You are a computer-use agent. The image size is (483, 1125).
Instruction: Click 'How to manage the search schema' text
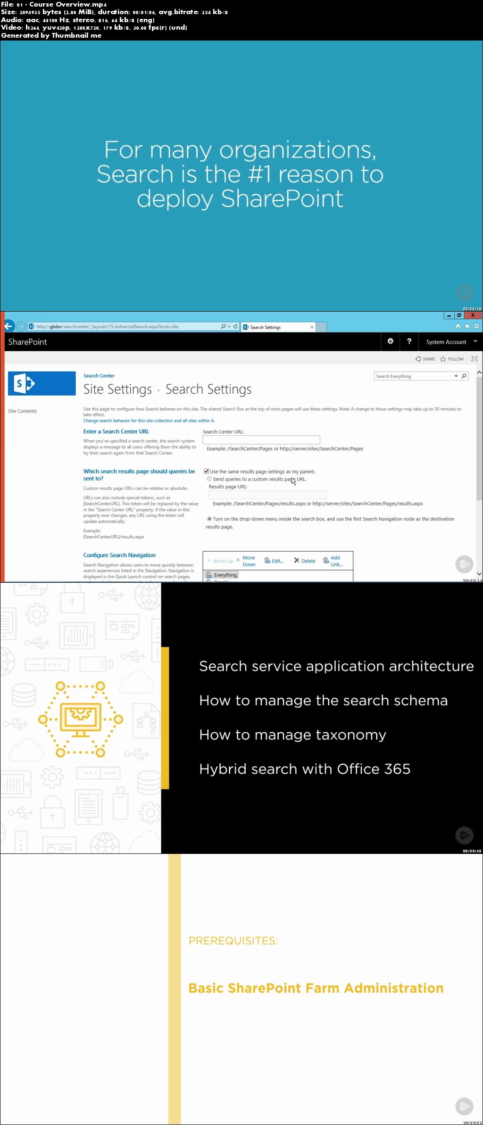pyautogui.click(x=323, y=700)
